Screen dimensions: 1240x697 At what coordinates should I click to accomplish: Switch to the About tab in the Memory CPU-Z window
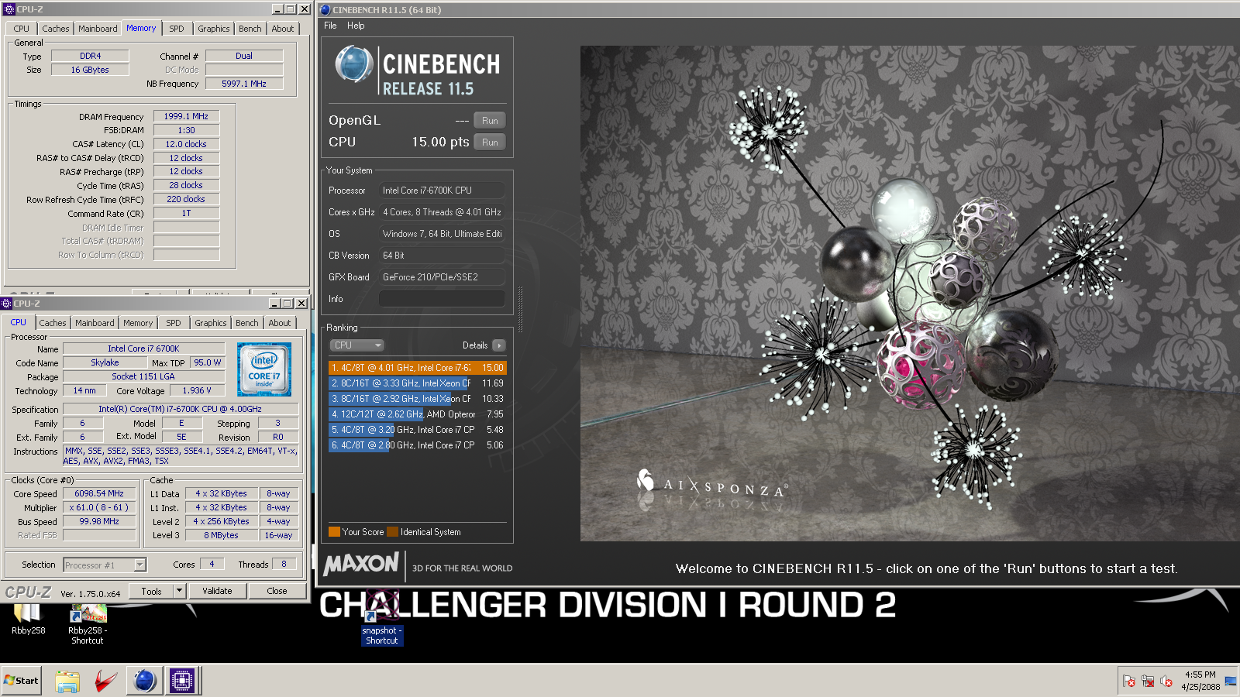pos(283,29)
